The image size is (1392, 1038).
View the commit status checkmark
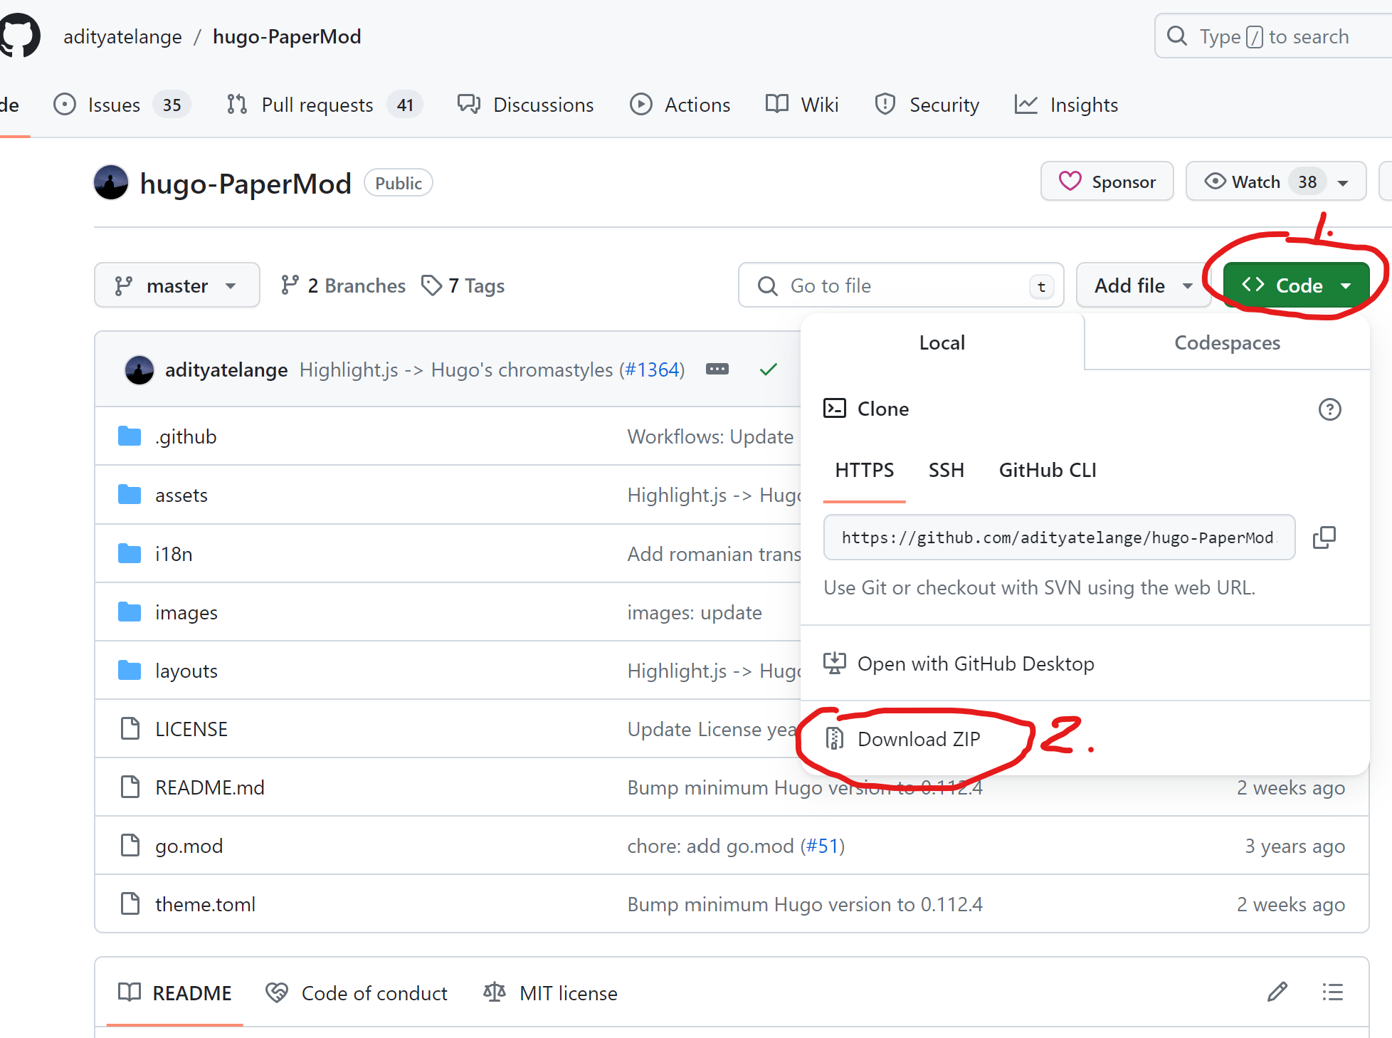point(768,369)
